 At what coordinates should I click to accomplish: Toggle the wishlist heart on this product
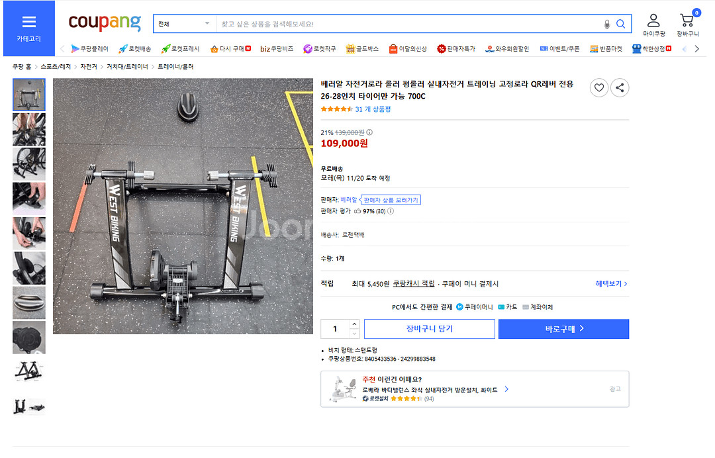click(598, 87)
